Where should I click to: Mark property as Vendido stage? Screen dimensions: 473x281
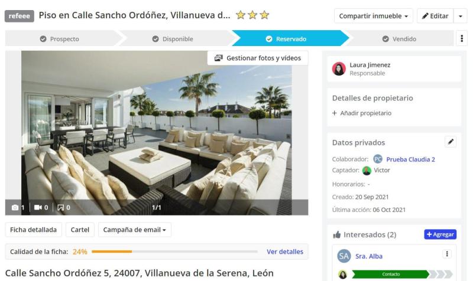pos(400,39)
